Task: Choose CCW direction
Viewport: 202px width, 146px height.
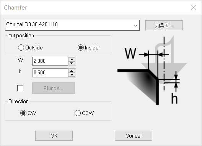Action: (84, 113)
